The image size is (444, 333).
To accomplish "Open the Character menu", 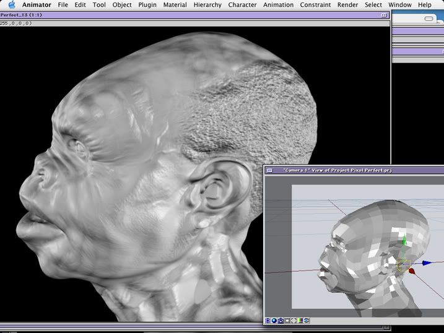I will (242, 5).
